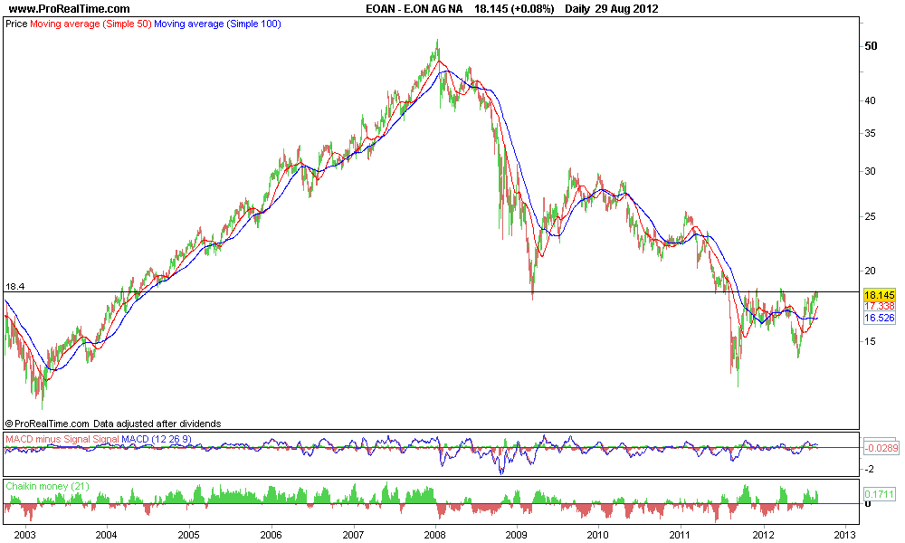Click the 0.1711 Chaikin value tag
Screen dimensions: 905x543
(x=880, y=494)
